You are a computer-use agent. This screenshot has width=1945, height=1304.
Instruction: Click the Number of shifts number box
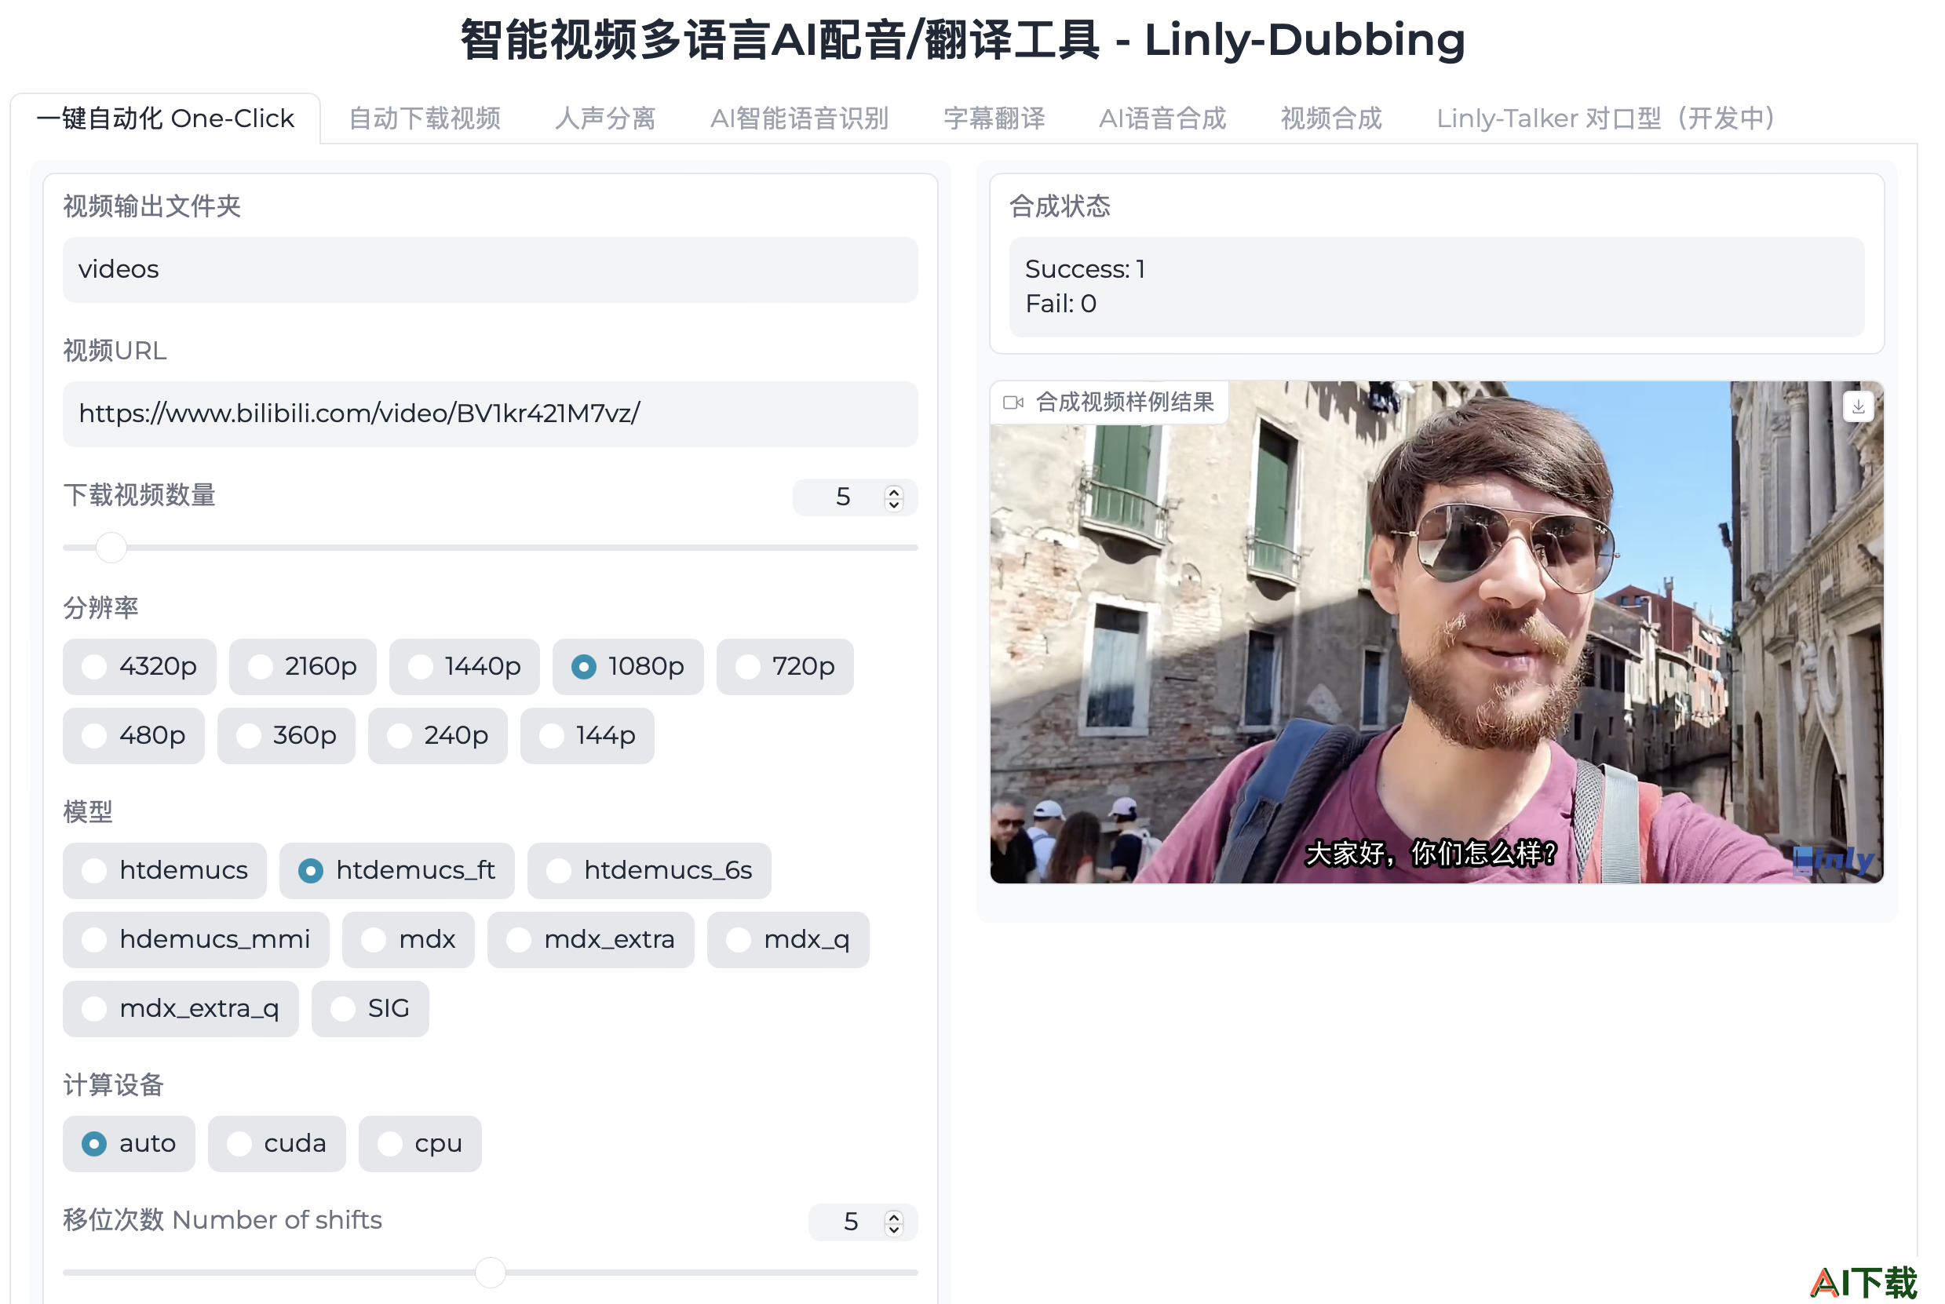(863, 1222)
